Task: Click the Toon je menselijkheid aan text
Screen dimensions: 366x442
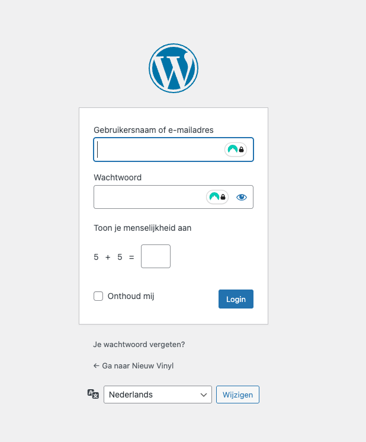Action: [x=142, y=227]
